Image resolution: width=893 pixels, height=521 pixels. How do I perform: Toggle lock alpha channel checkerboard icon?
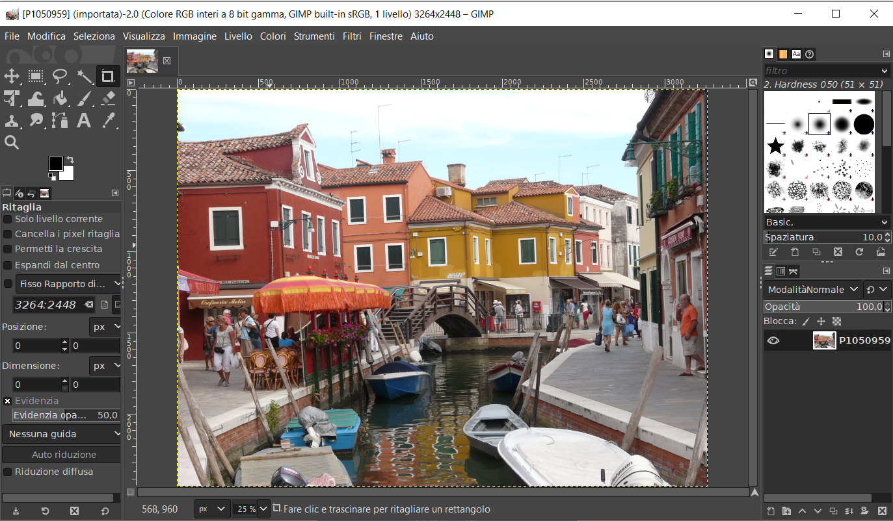(x=837, y=322)
